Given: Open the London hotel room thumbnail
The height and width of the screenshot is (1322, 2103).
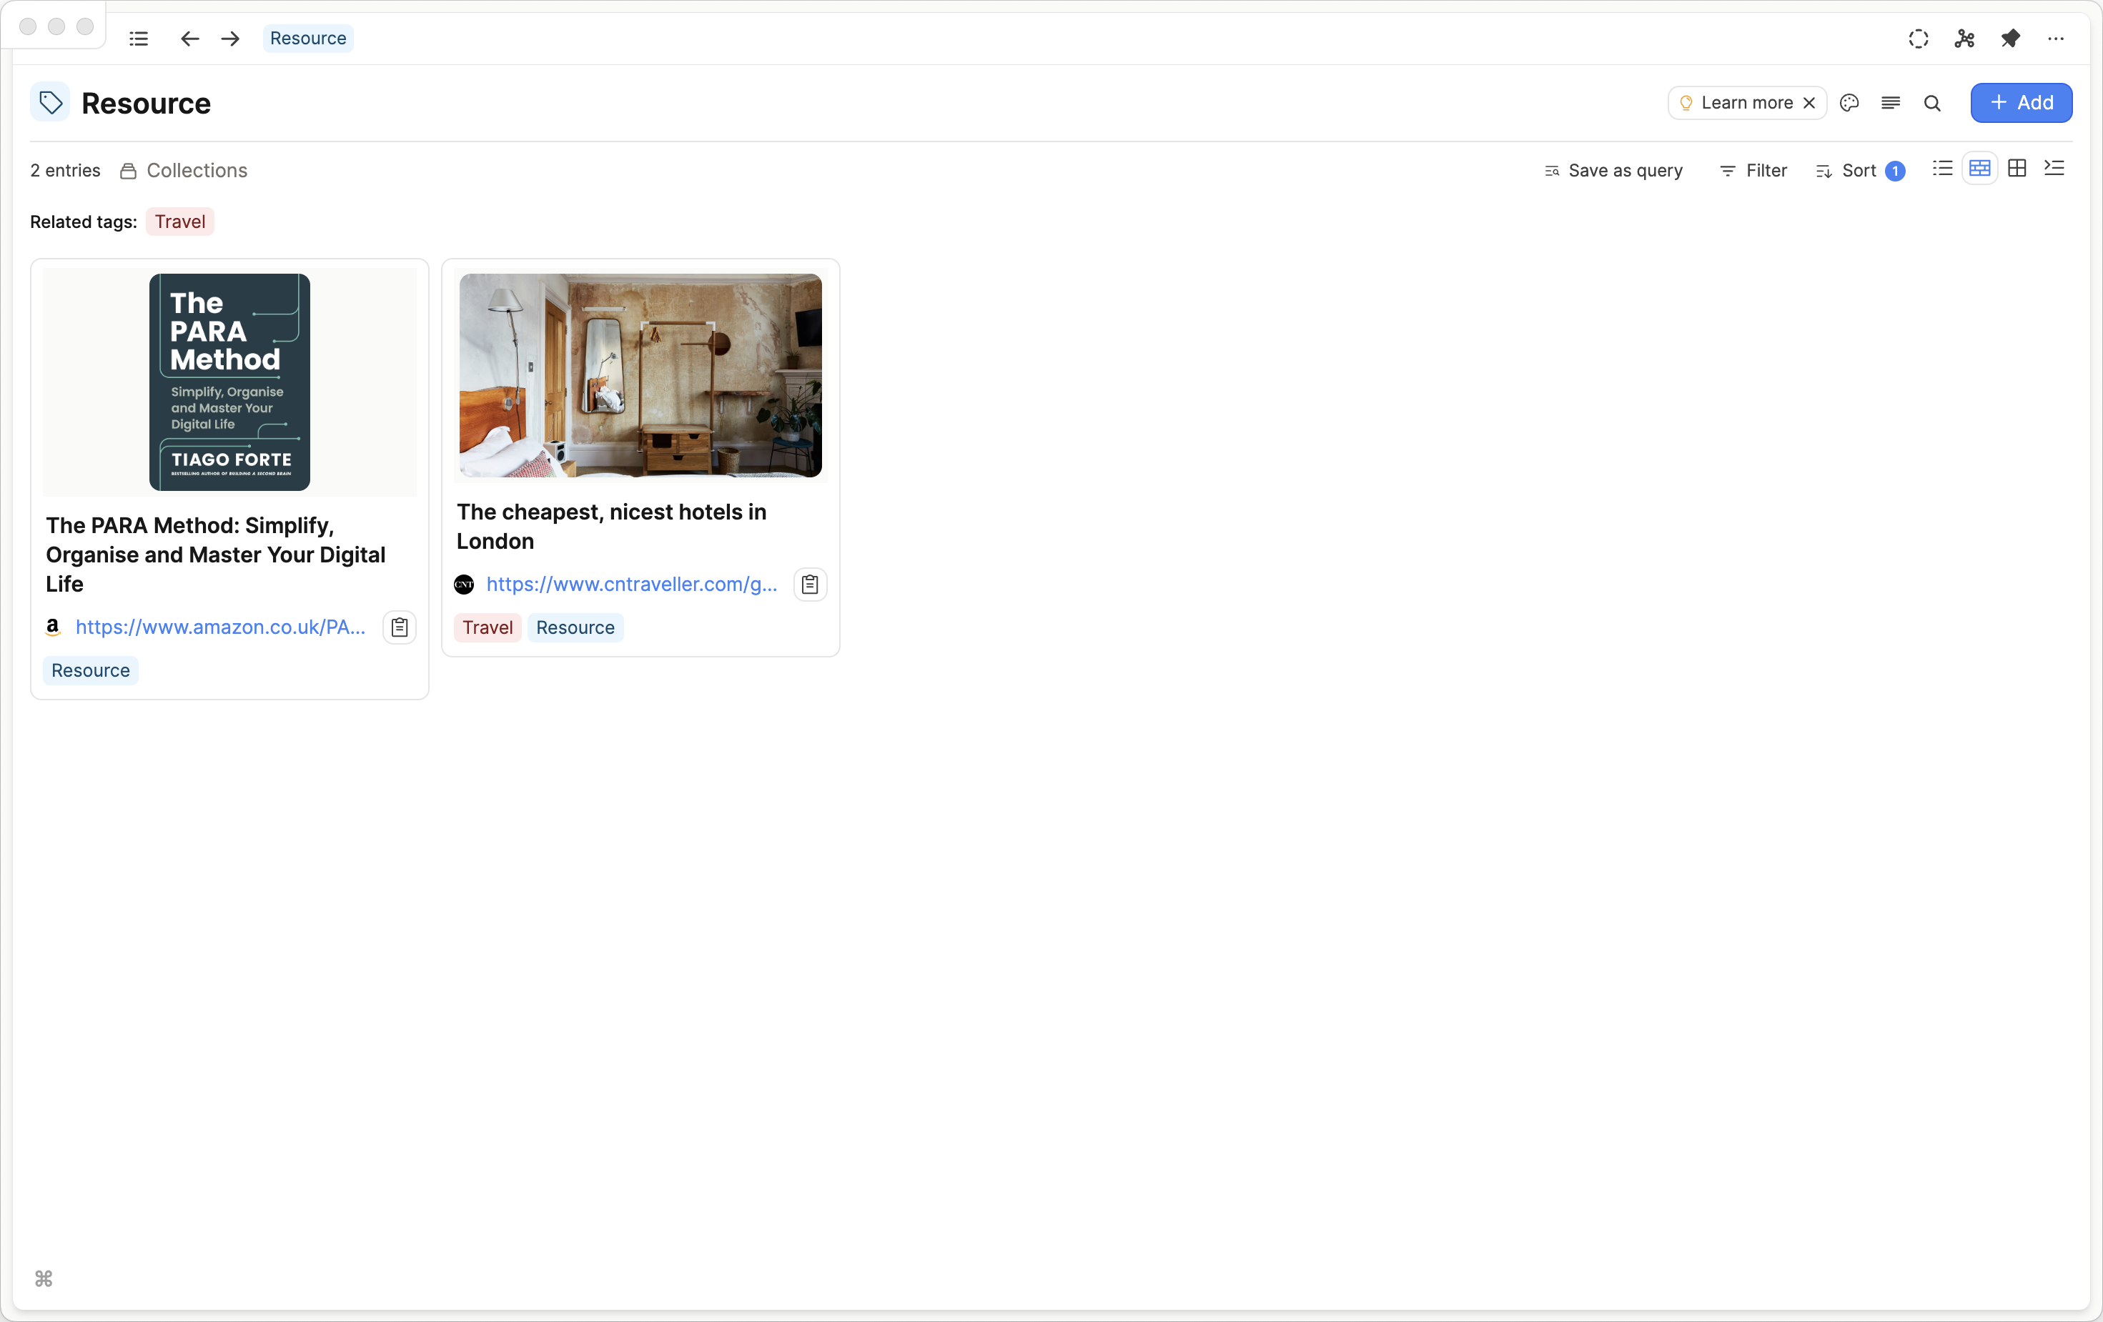Looking at the screenshot, I should click(x=640, y=375).
